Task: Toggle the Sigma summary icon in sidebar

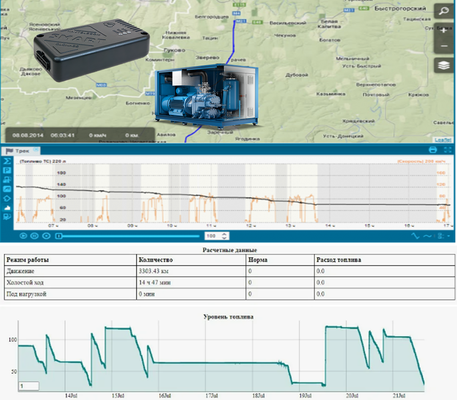Action: [x=7, y=161]
